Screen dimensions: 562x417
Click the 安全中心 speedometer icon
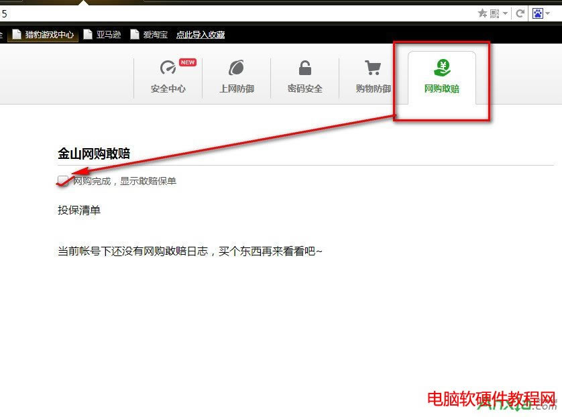pyautogui.click(x=168, y=68)
